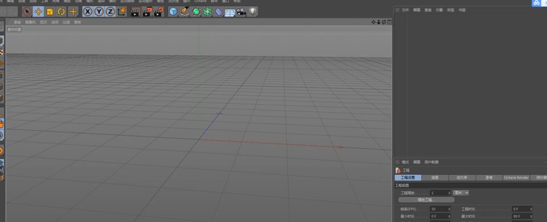Activate the Move tool
The width and height of the screenshot is (547, 222).
pyautogui.click(x=38, y=11)
